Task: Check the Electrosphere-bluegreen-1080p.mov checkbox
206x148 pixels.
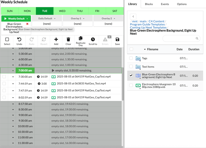Action: 131,85
